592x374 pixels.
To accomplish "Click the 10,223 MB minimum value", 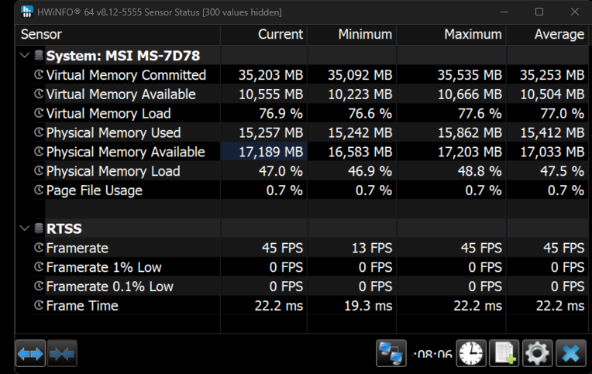I will (x=360, y=94).
